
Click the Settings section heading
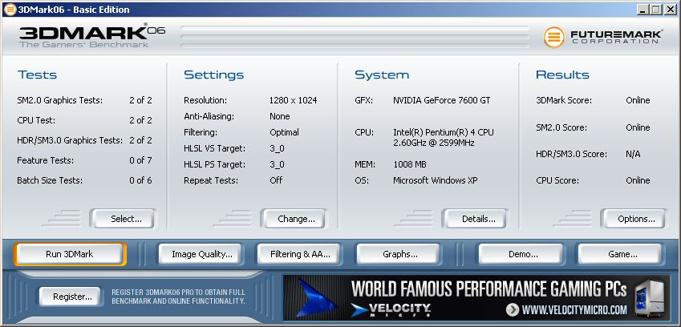213,75
